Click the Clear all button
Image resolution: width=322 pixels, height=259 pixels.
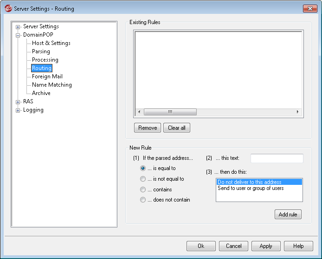tap(176, 128)
